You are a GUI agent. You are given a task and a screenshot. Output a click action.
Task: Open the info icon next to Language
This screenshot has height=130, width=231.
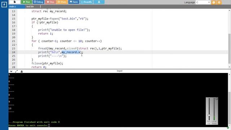[214, 3]
